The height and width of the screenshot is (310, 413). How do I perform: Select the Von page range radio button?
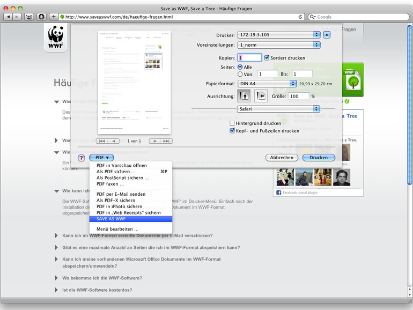pos(240,74)
